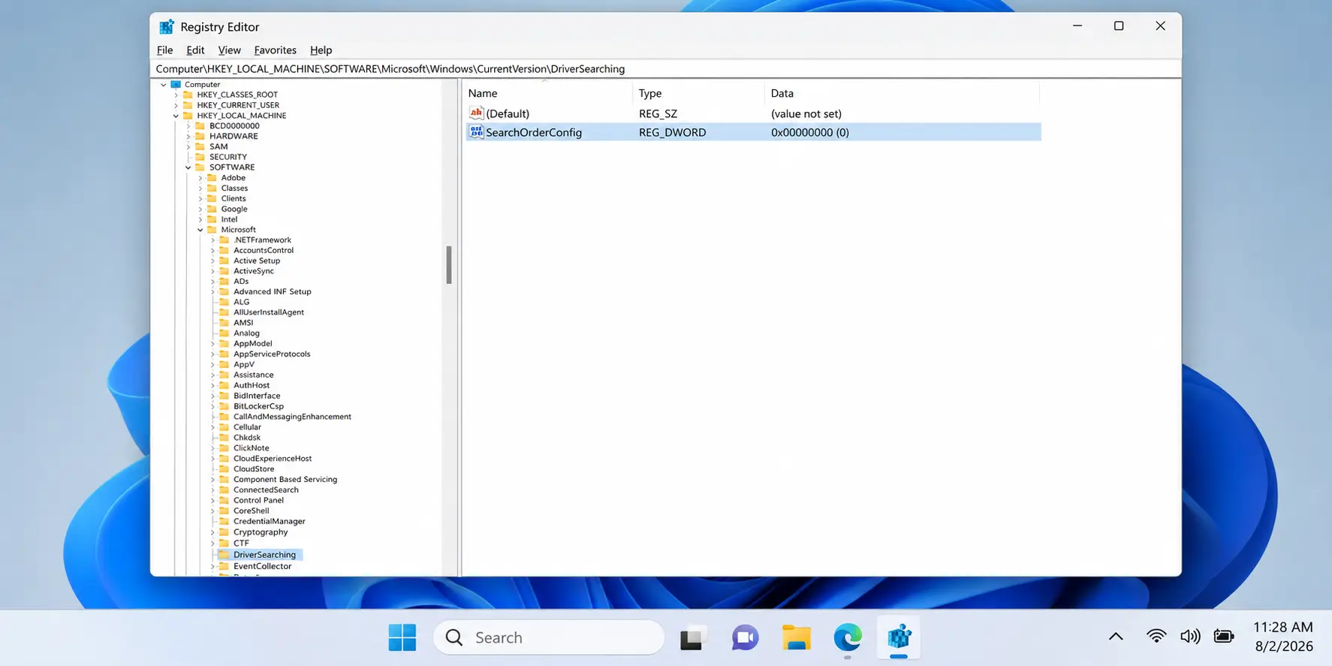The width and height of the screenshot is (1332, 666).
Task: Open the Wi-Fi network icon
Action: click(x=1156, y=637)
